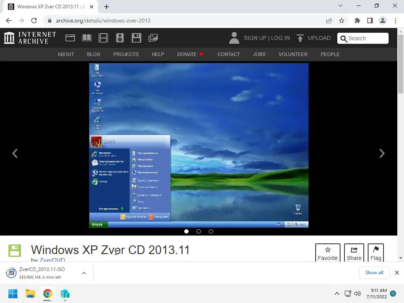Reload the page

point(34,21)
